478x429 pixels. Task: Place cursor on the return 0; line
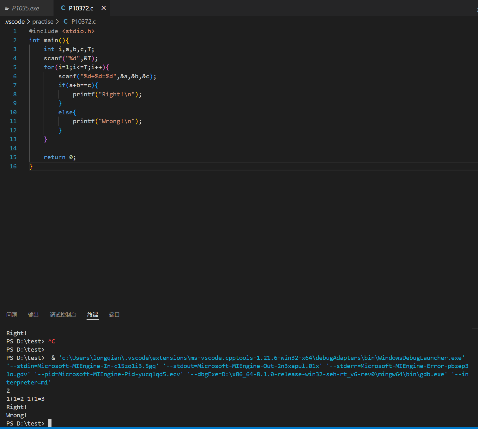click(x=60, y=157)
